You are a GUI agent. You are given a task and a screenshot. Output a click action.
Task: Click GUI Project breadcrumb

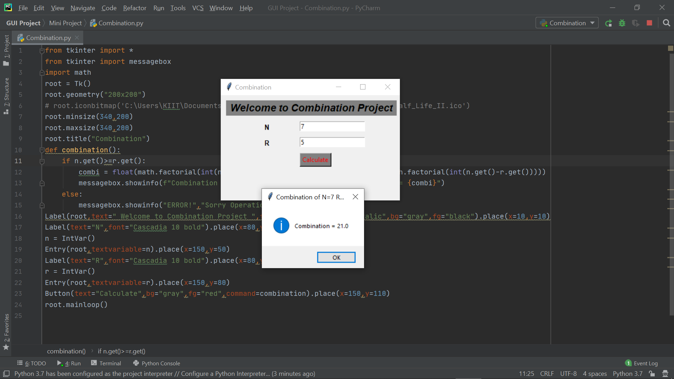23,23
